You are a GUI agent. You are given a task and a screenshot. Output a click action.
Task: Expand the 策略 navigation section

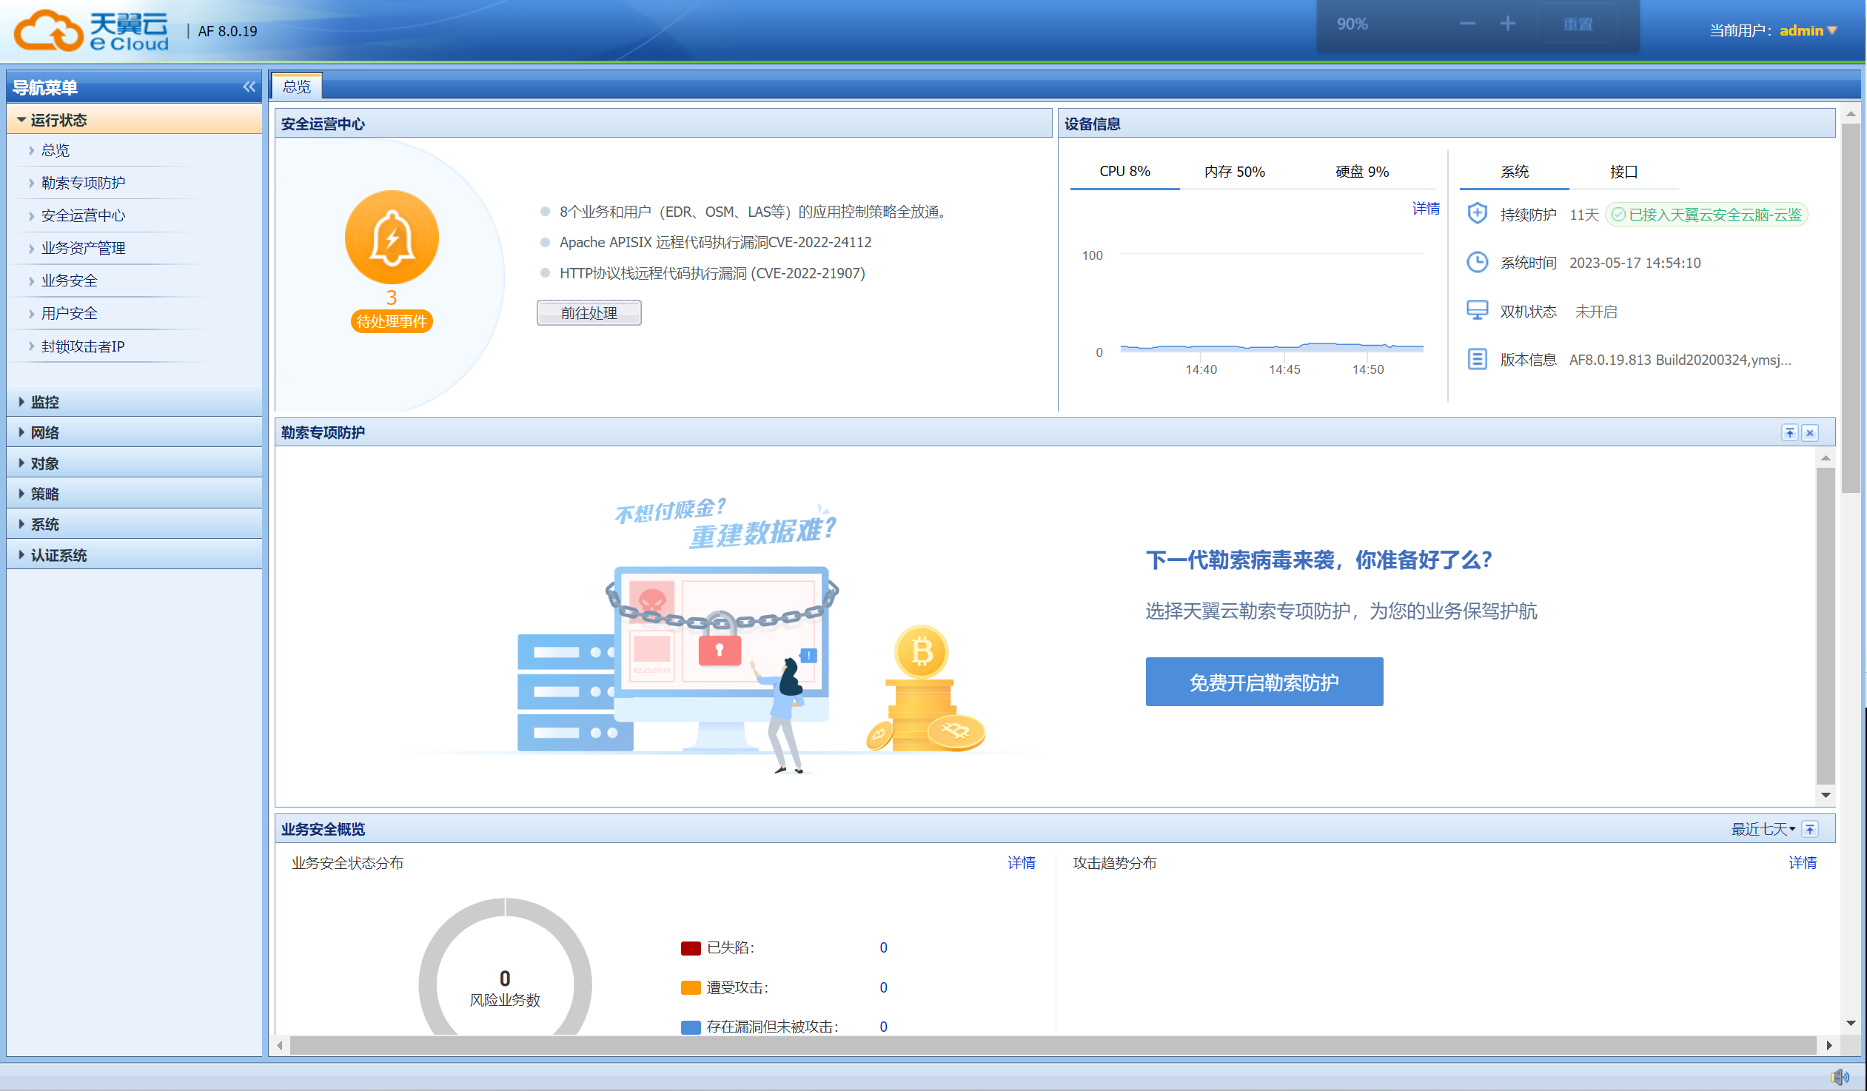point(44,493)
